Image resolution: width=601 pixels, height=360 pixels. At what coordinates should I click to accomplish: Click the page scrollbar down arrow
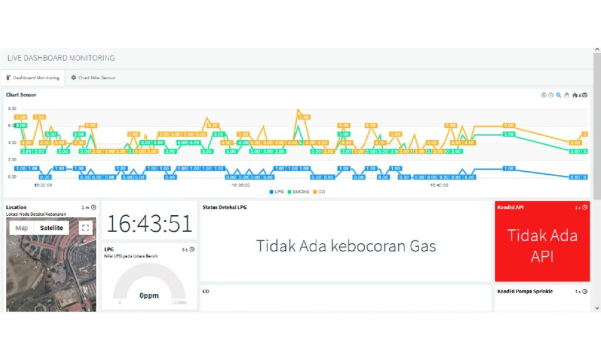click(597, 308)
